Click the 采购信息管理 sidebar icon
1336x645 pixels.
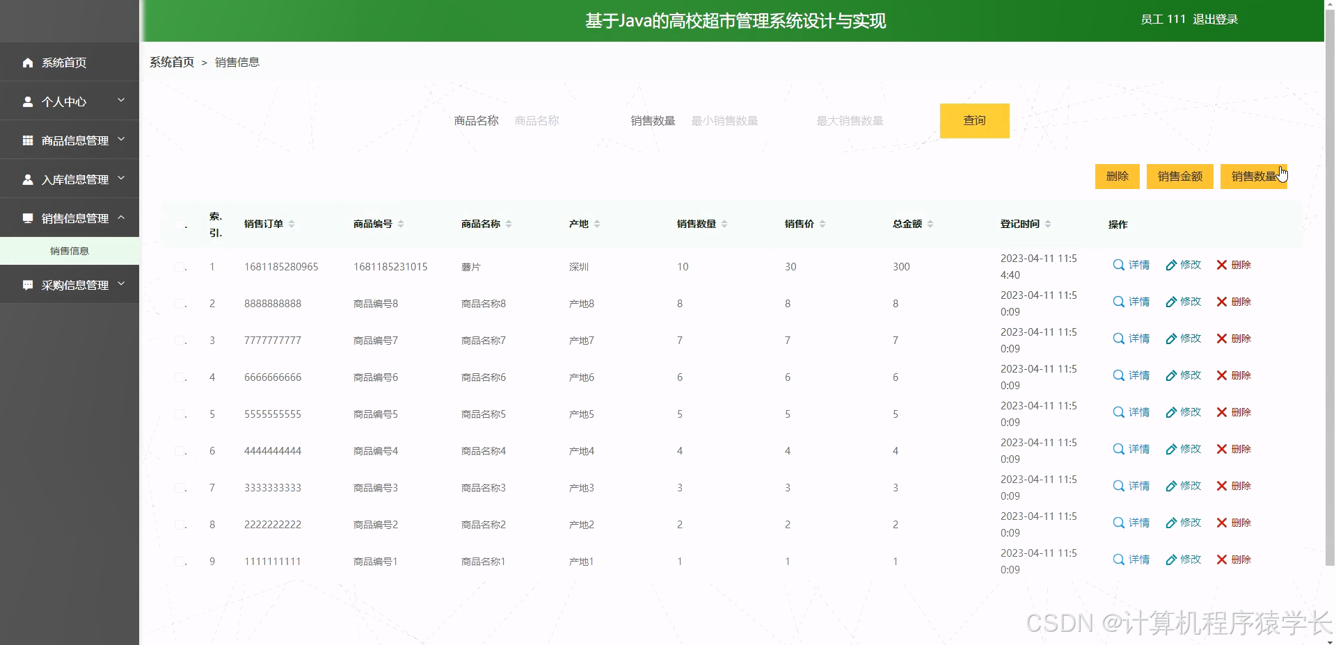[x=28, y=284]
